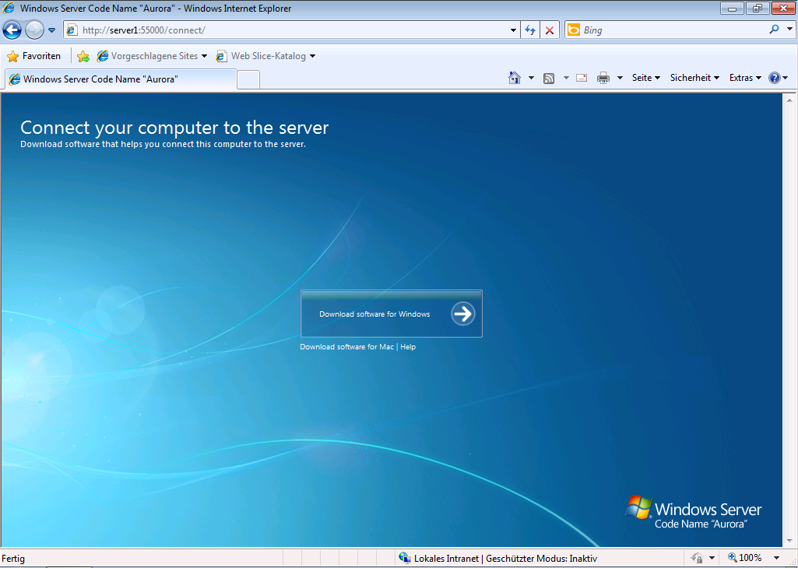The image size is (798, 568).
Task: Click the Print icon in toolbar
Action: click(603, 78)
